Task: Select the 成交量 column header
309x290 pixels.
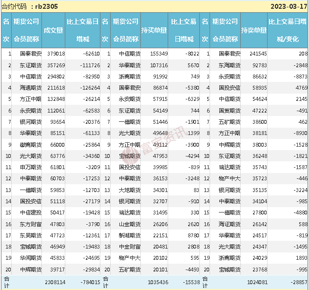Action: tap(54, 30)
